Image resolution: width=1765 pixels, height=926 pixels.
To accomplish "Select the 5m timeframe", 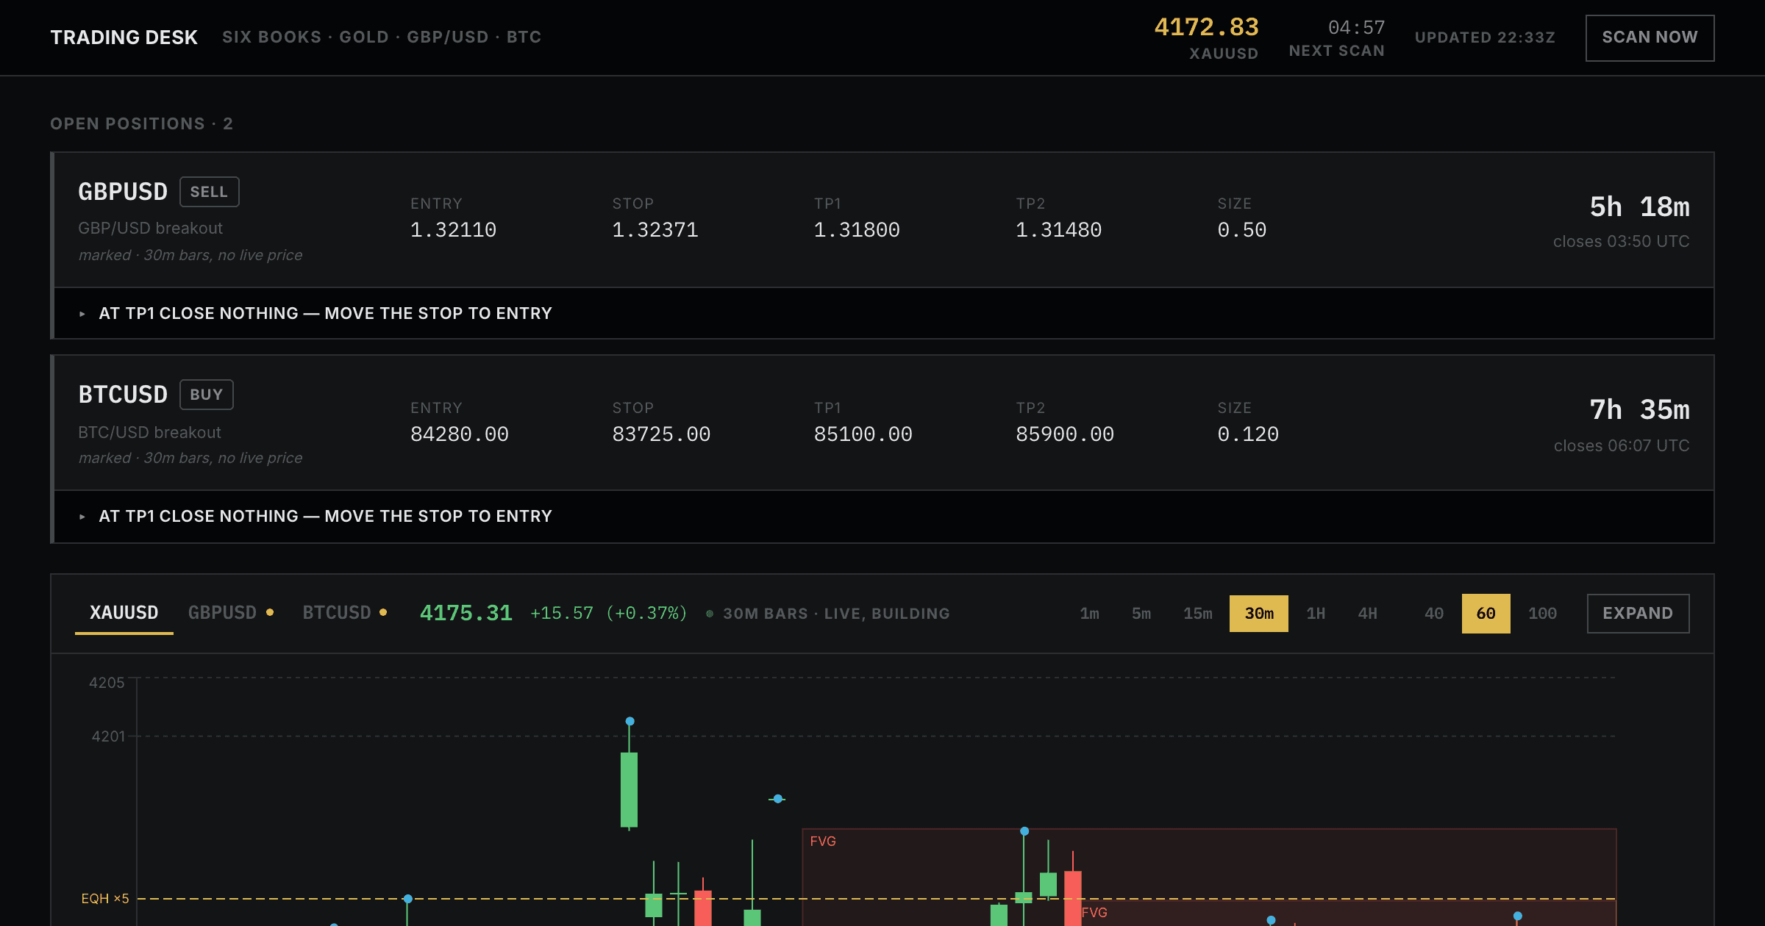I will (1141, 613).
